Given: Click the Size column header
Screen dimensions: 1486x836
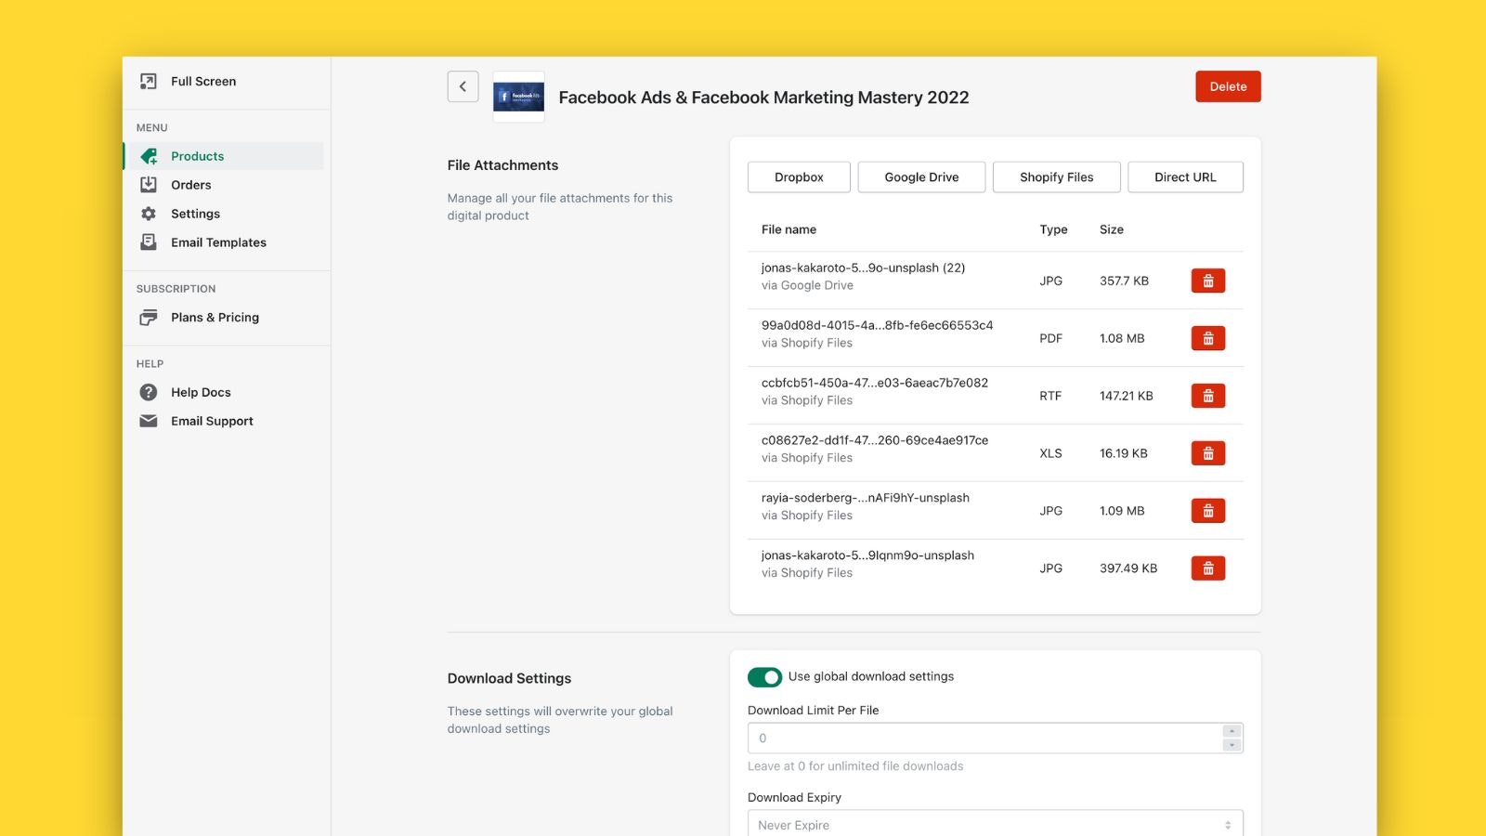Looking at the screenshot, I should [1112, 229].
